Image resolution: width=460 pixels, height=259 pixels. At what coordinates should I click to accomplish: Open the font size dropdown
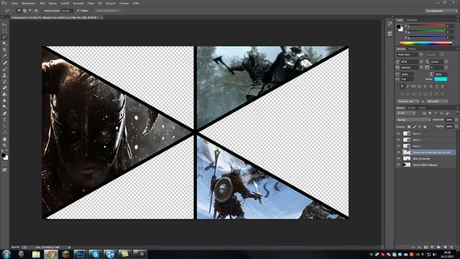(421, 62)
